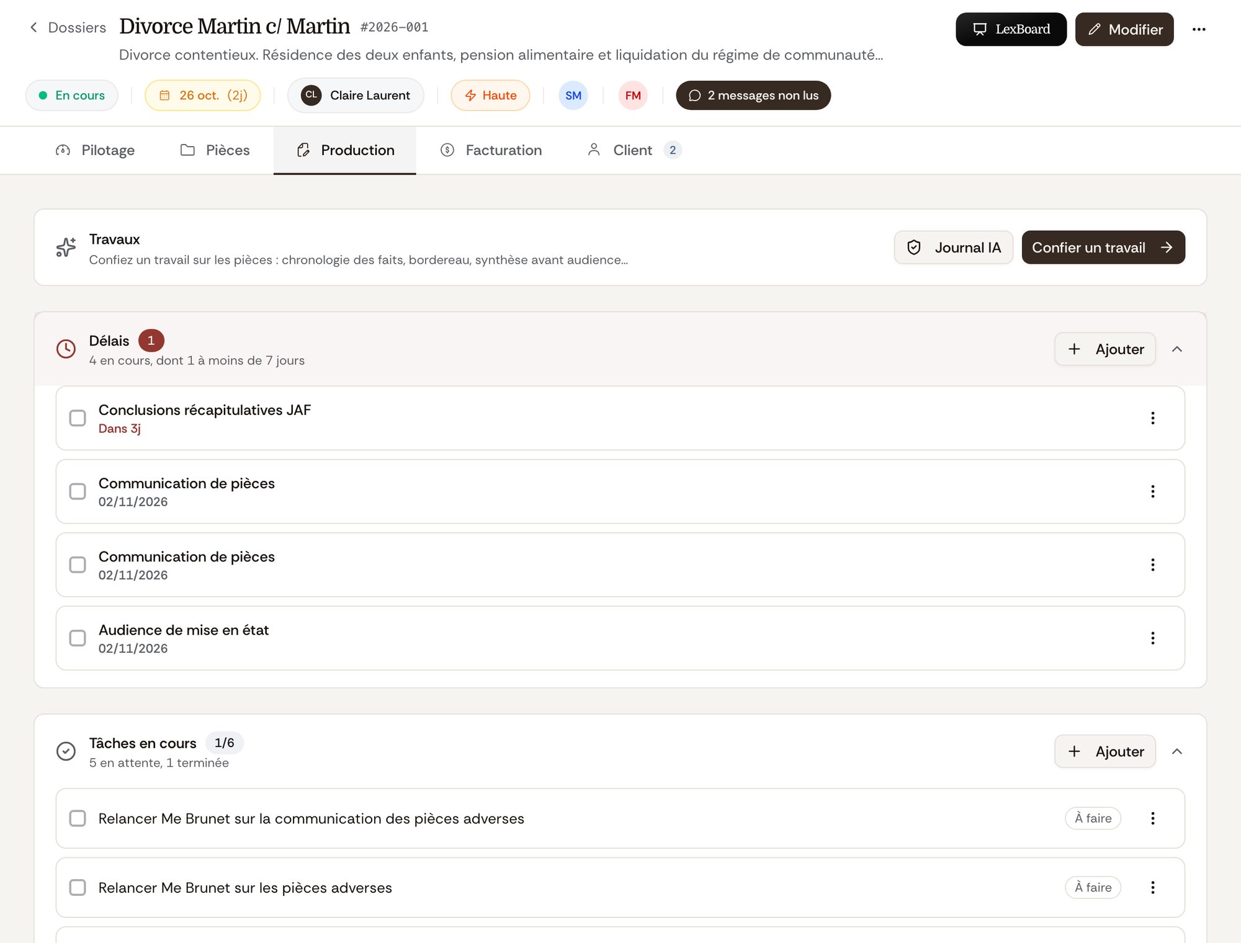The height and width of the screenshot is (943, 1241).
Task: Switch to the Pilotage tab
Action: tap(95, 150)
